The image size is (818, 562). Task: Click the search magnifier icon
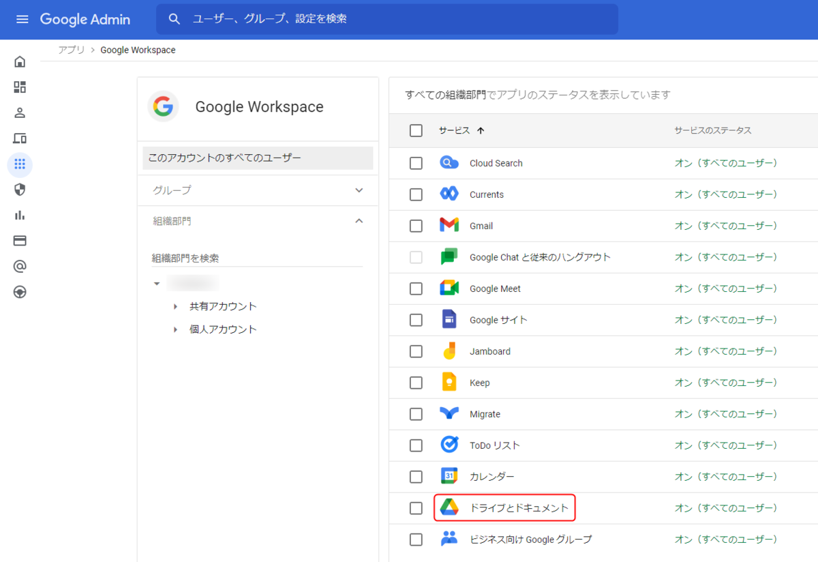click(175, 19)
